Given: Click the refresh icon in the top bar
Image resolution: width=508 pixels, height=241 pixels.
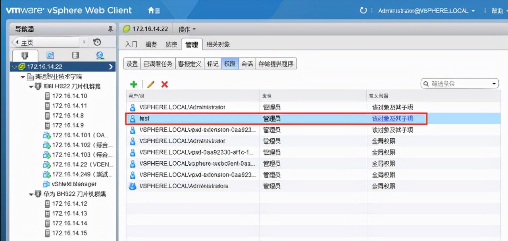Looking at the screenshot, I should [x=364, y=10].
